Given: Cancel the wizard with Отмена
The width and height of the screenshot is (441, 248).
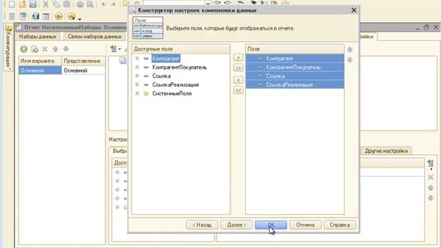Looking at the screenshot, I should pyautogui.click(x=305, y=225).
